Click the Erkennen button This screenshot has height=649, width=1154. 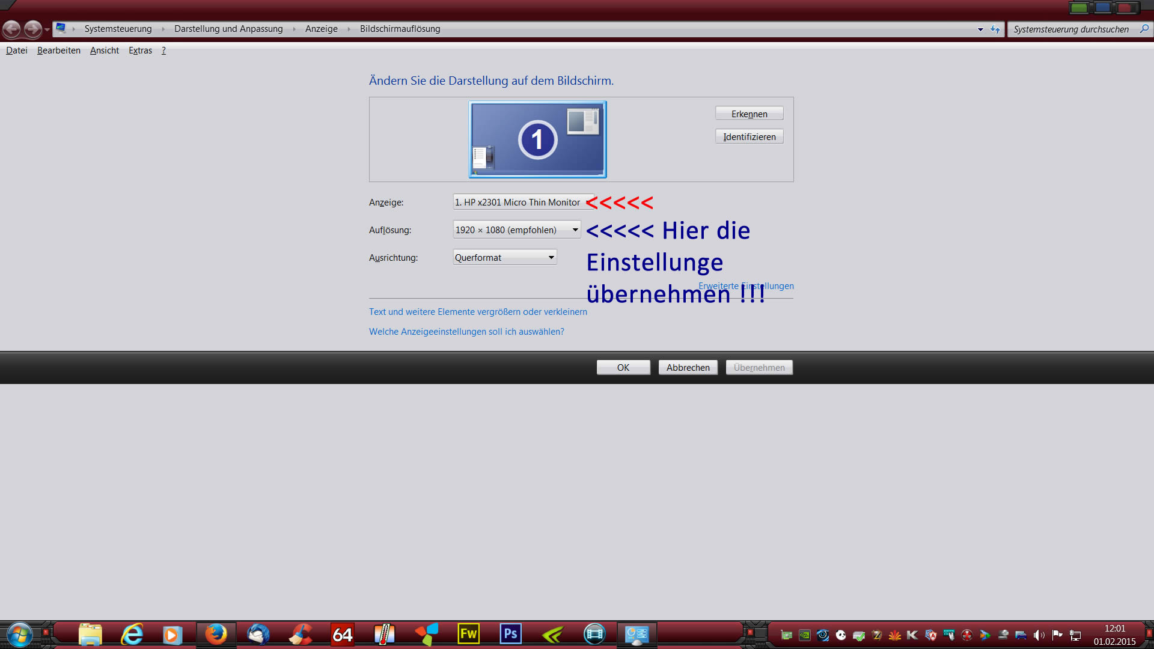pos(749,114)
